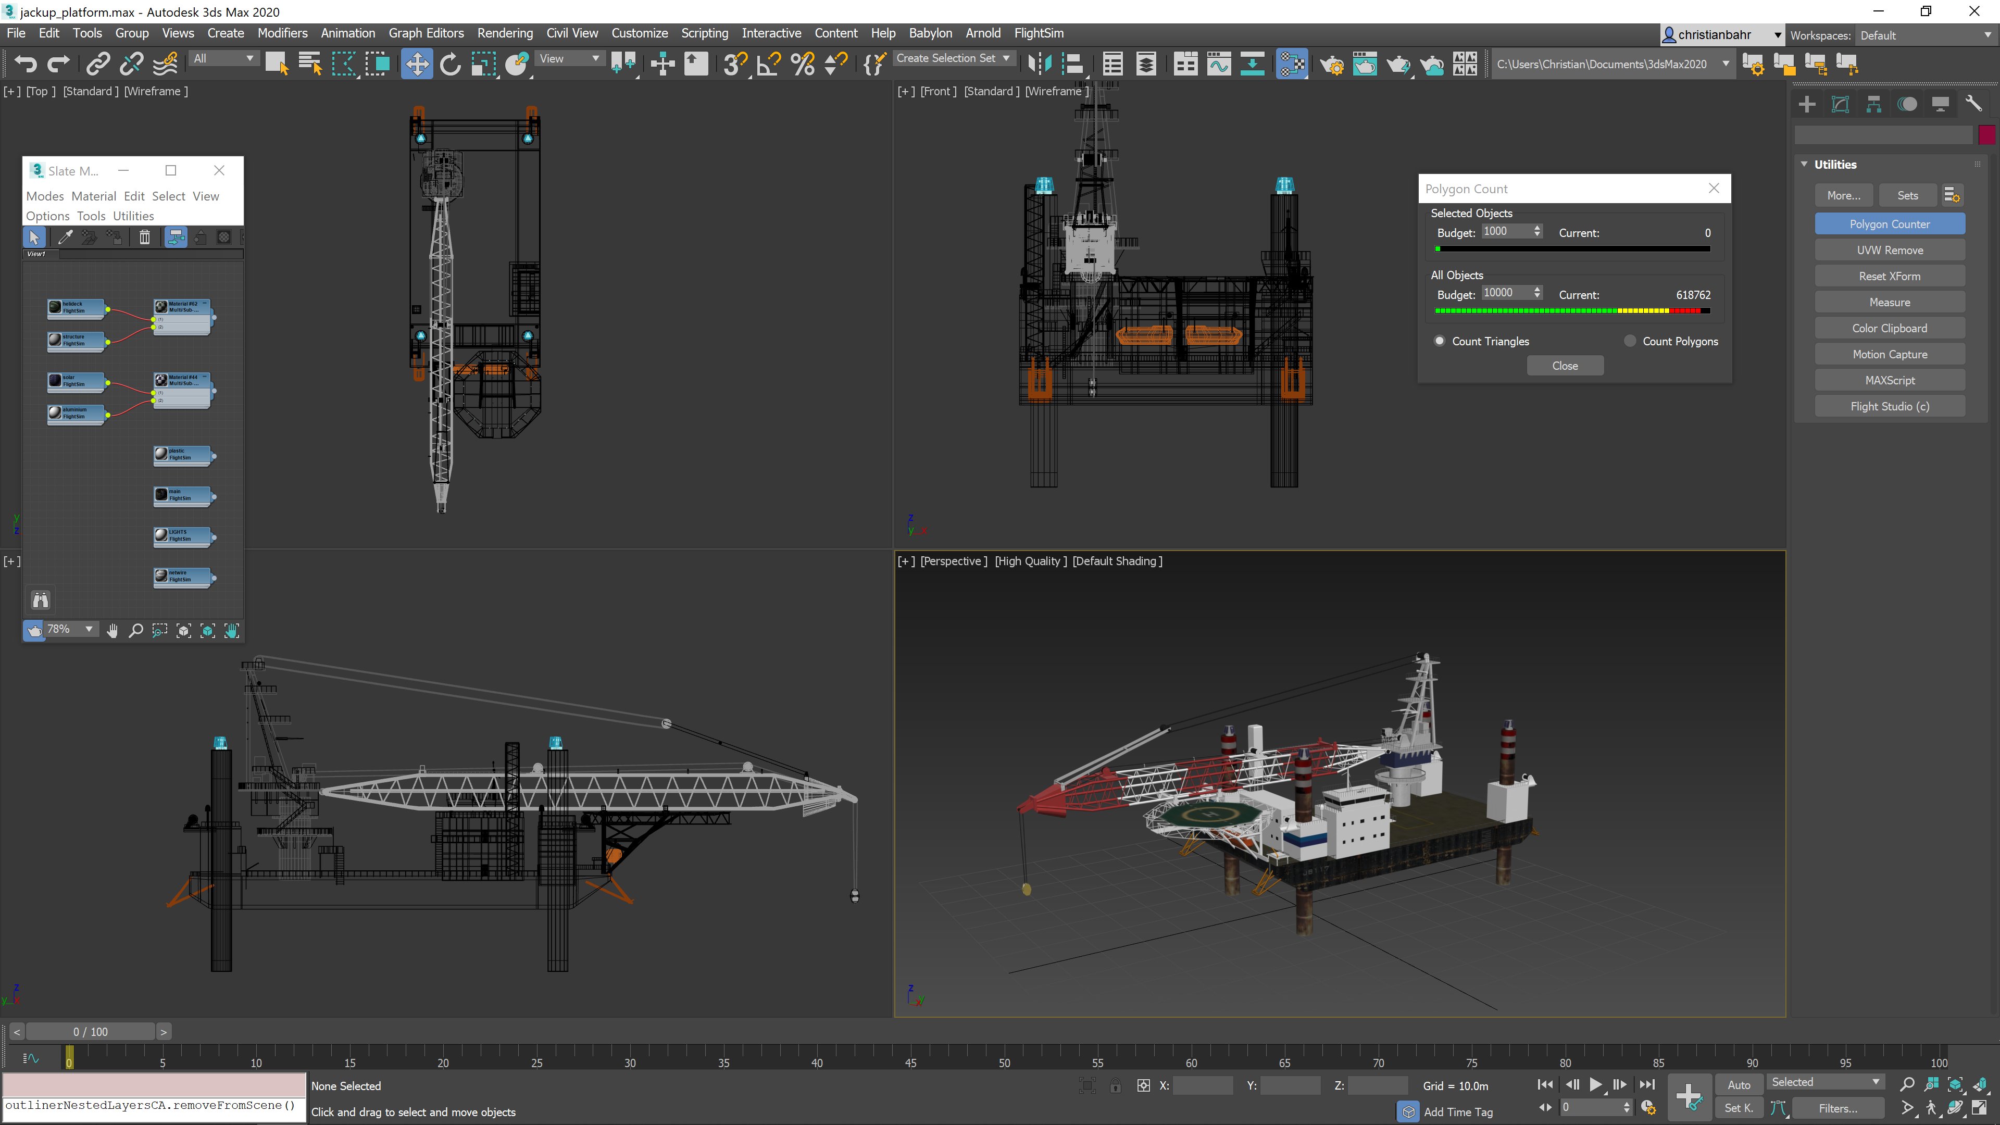Open the selection filter All dropdown
2000x1125 pixels.
point(223,59)
